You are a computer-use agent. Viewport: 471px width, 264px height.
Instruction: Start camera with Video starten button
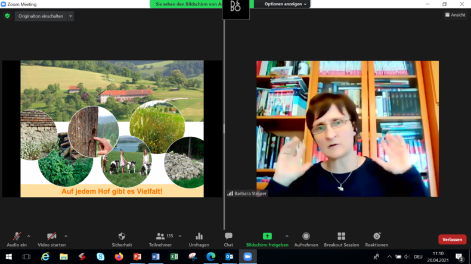pos(52,238)
